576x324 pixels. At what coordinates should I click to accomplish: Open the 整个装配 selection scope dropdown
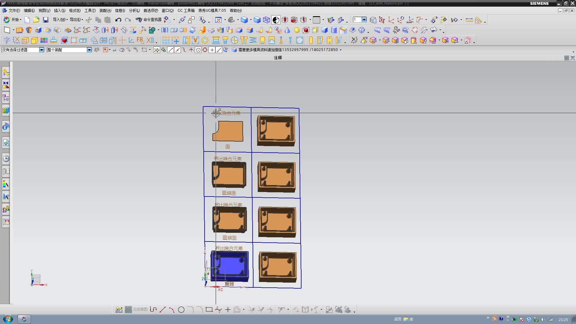click(89, 50)
